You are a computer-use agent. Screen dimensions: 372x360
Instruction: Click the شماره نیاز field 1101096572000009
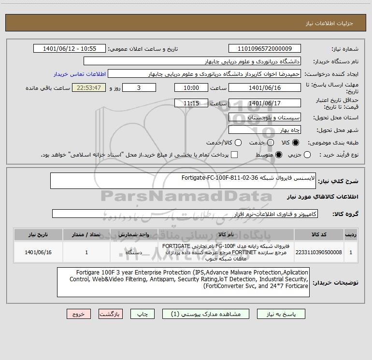265,48
